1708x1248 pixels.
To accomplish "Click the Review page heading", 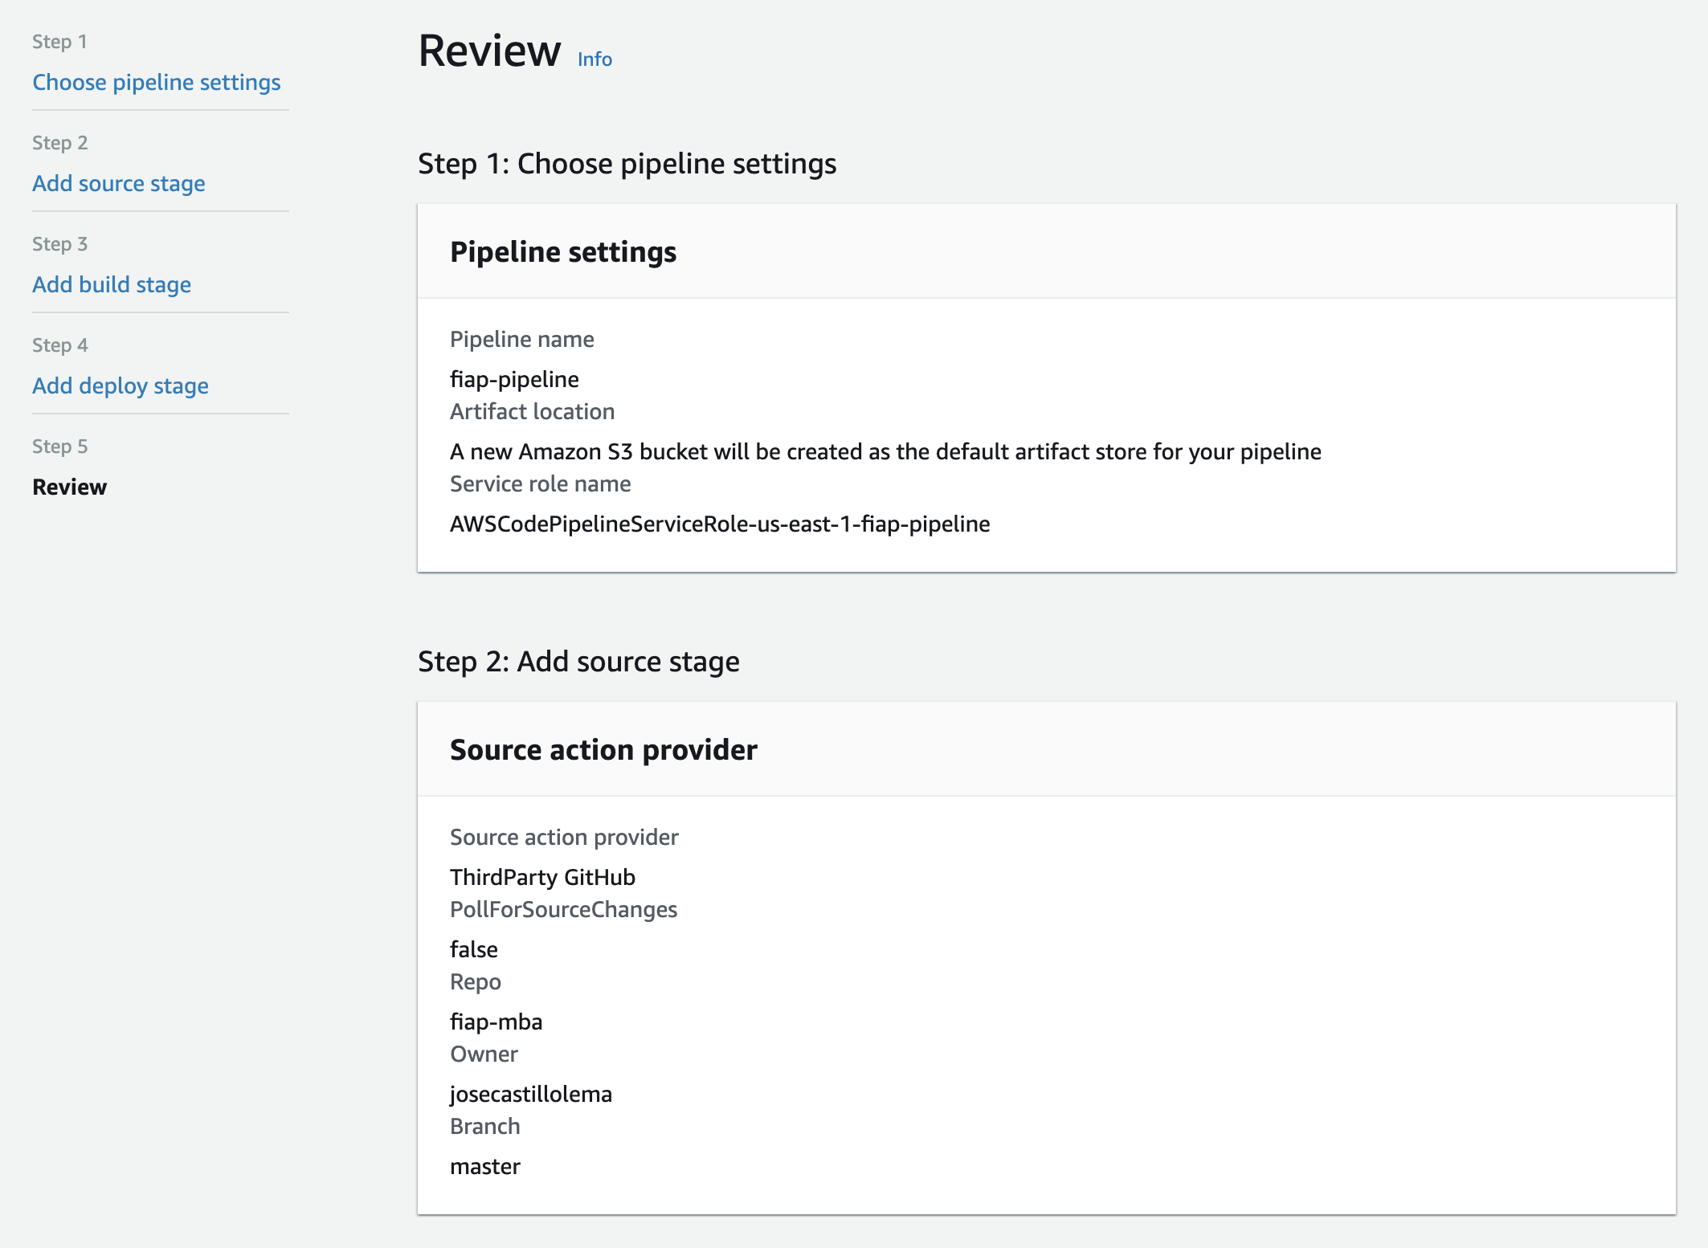I will 489,51.
